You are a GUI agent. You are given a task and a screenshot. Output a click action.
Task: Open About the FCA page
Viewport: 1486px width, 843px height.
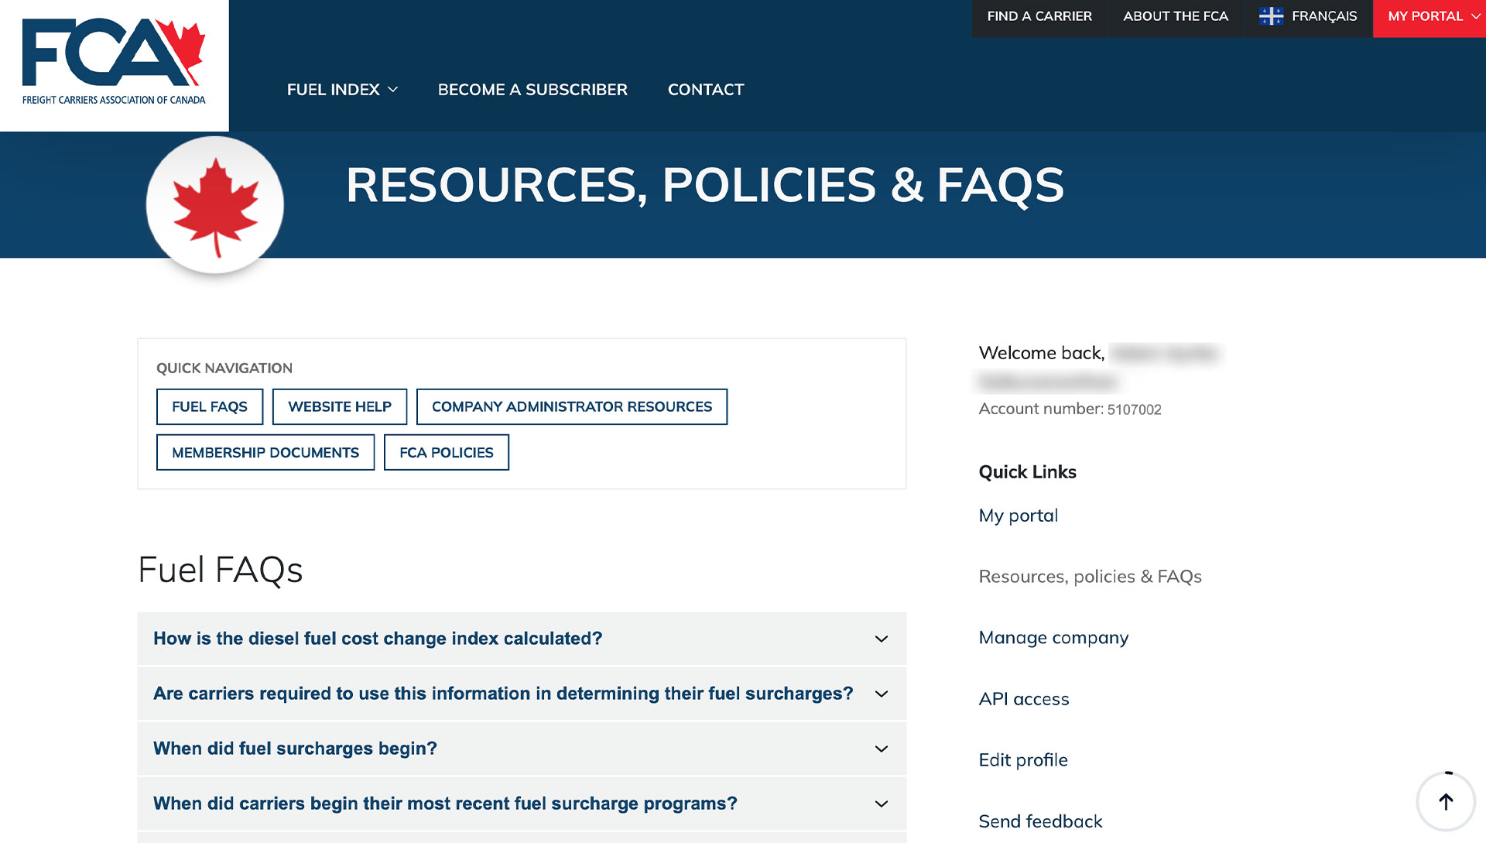(1176, 16)
